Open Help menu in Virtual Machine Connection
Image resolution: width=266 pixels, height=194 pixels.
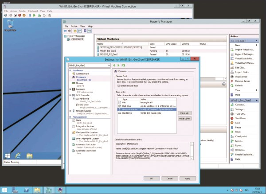click(50, 11)
